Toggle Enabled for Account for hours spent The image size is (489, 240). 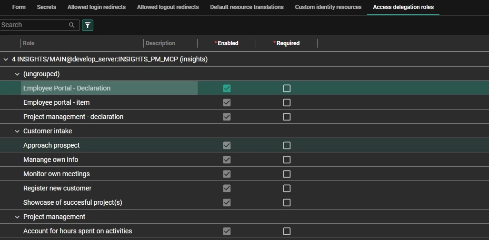coord(227,231)
